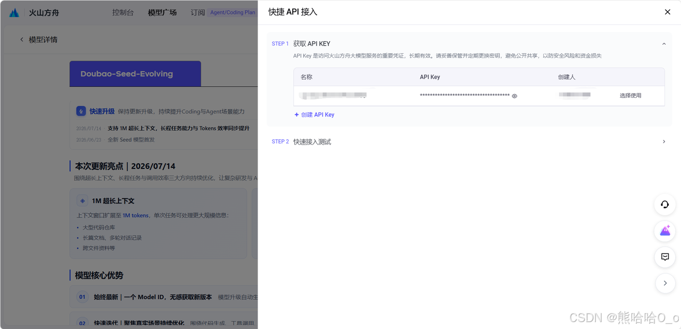Click the 模型核心优势 heading

pos(99,275)
